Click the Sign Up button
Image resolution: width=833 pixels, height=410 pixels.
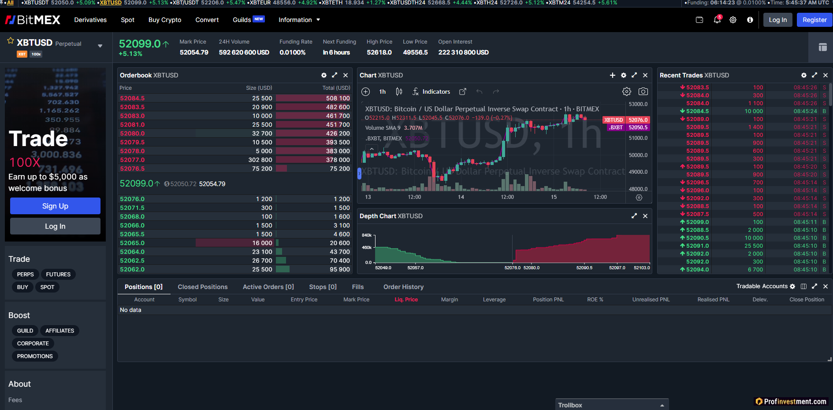tap(55, 206)
